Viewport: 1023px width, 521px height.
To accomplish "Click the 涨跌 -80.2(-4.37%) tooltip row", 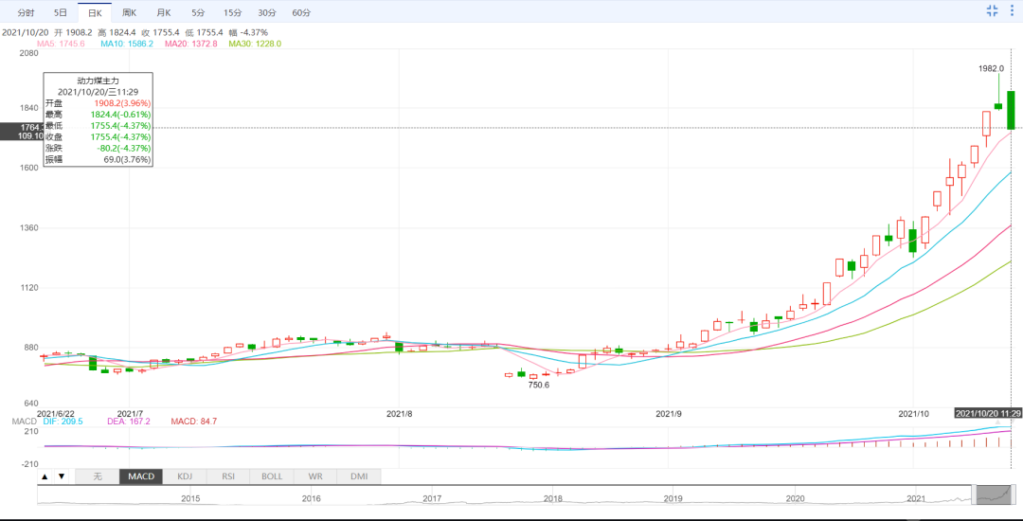I will coord(98,148).
